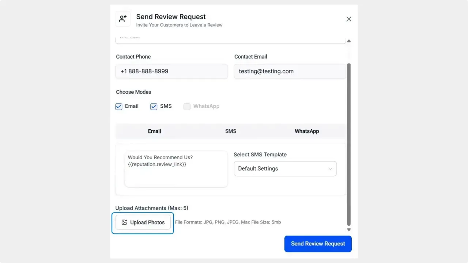Uncheck the SMS mode checkbox
The width and height of the screenshot is (468, 263).
[x=154, y=106]
